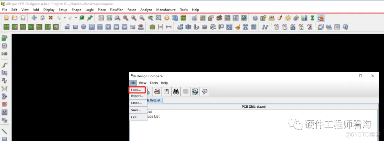Click the blue circle shape icon
Image resolution: width=384 pixels, height=141 pixels.
[x=84, y=27]
